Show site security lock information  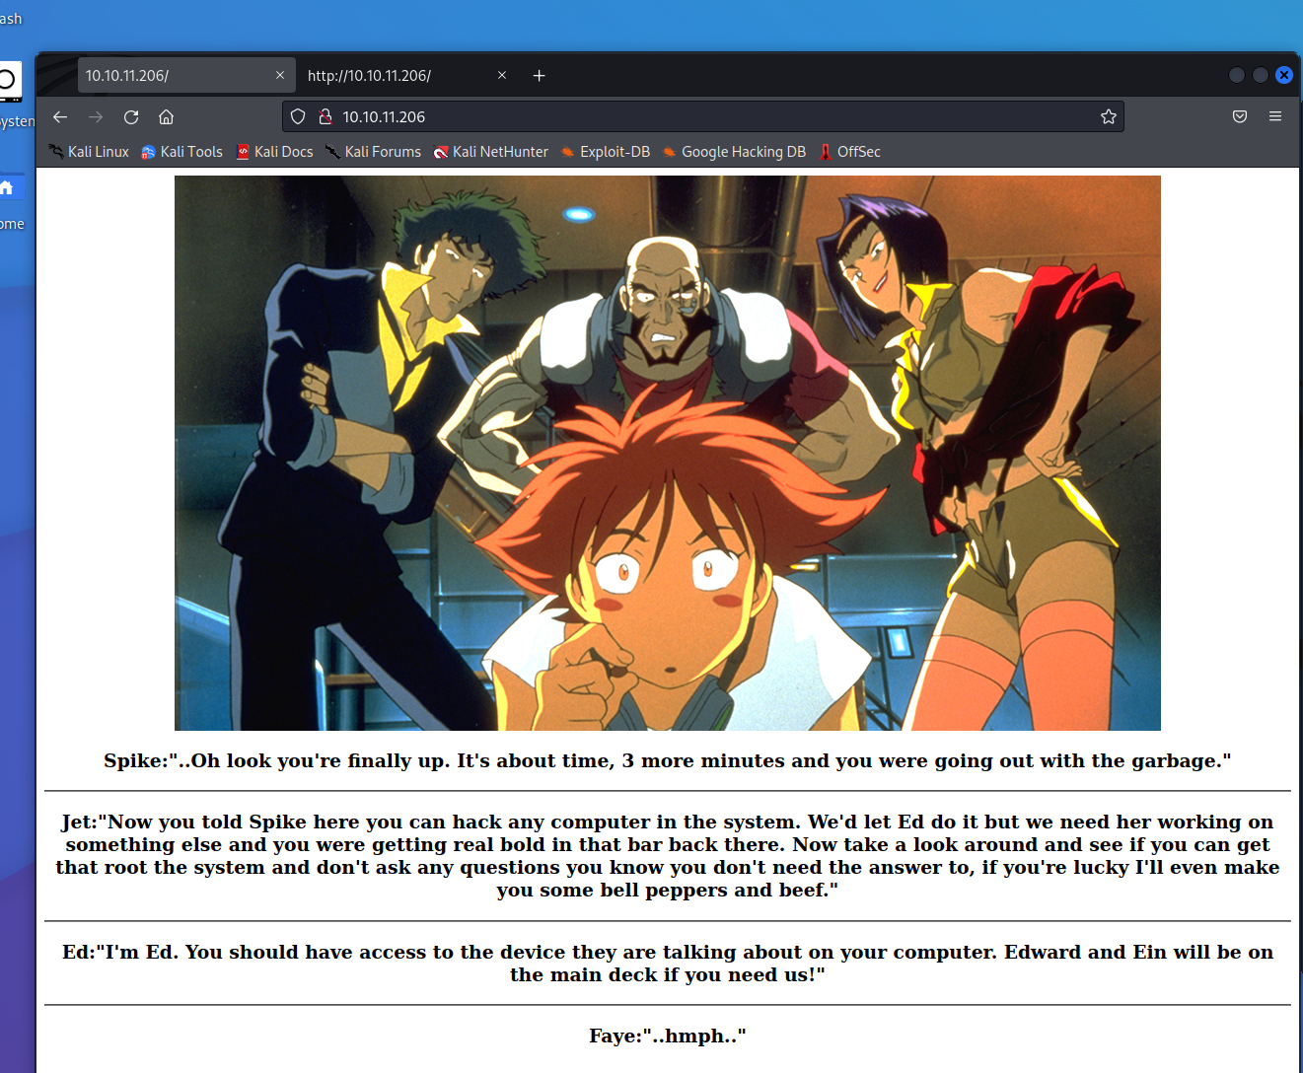[326, 116]
